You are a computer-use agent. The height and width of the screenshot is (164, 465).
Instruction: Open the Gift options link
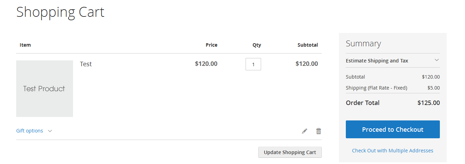30,131
